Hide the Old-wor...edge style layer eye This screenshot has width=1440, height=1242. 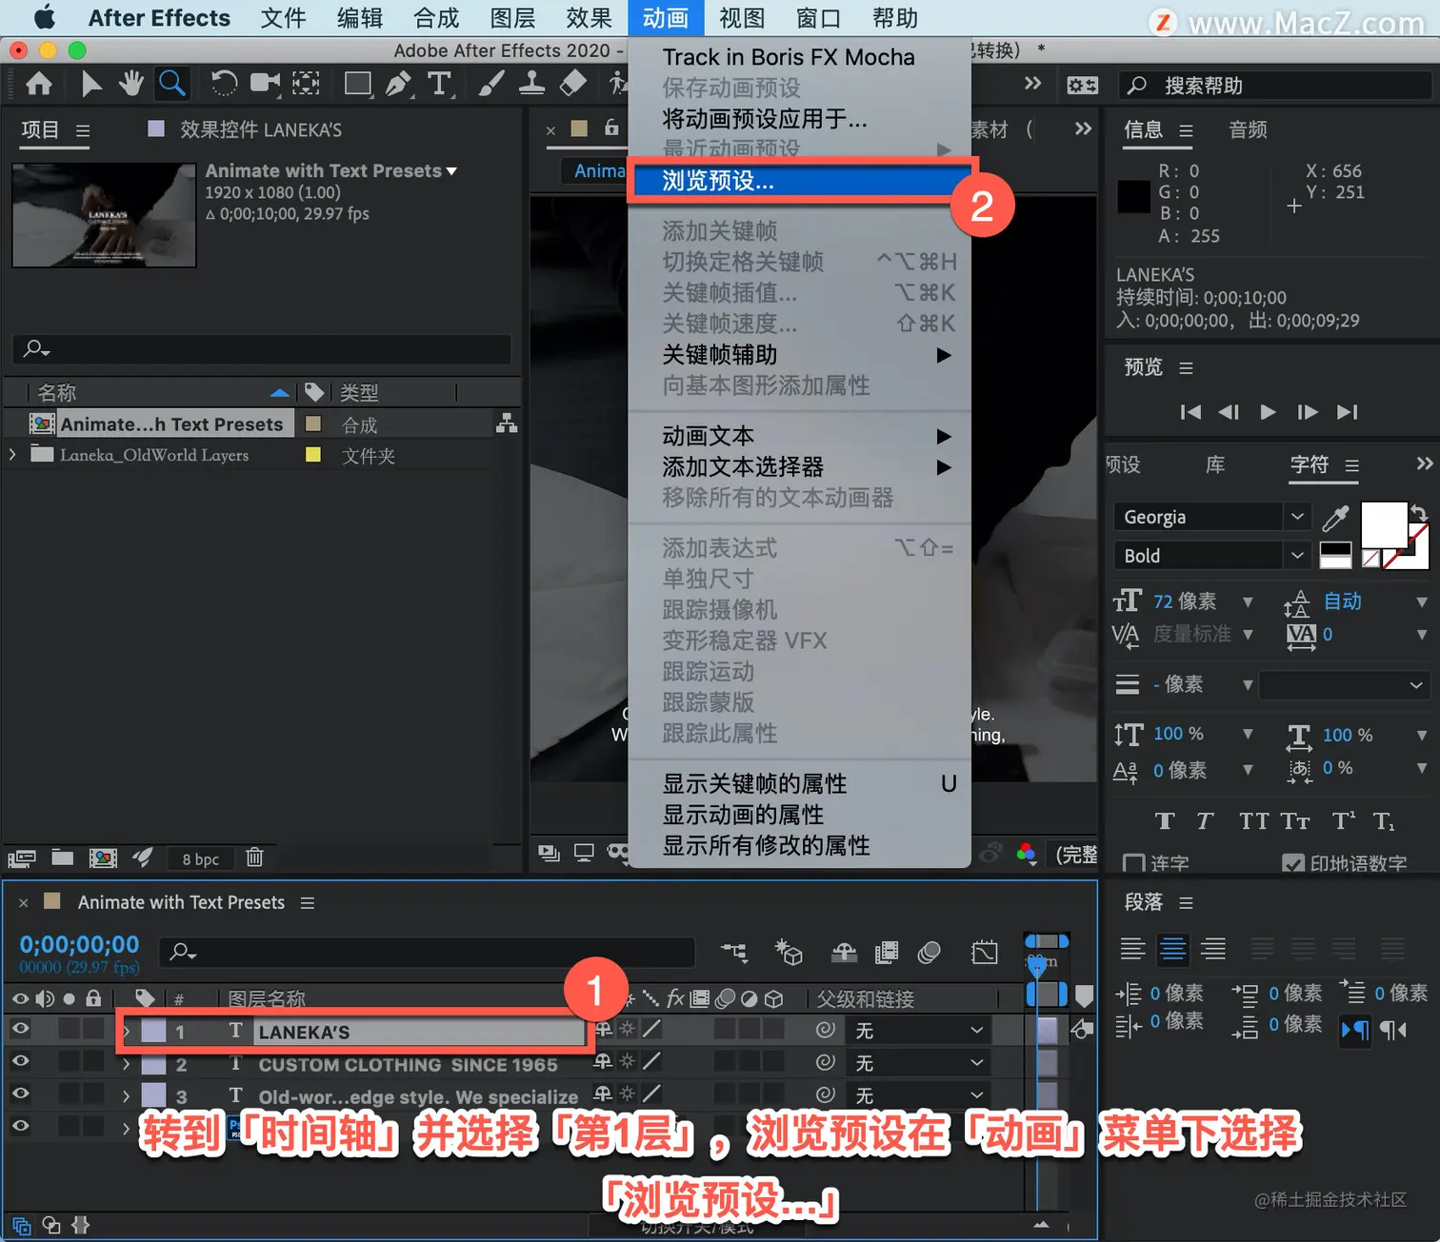click(20, 1094)
